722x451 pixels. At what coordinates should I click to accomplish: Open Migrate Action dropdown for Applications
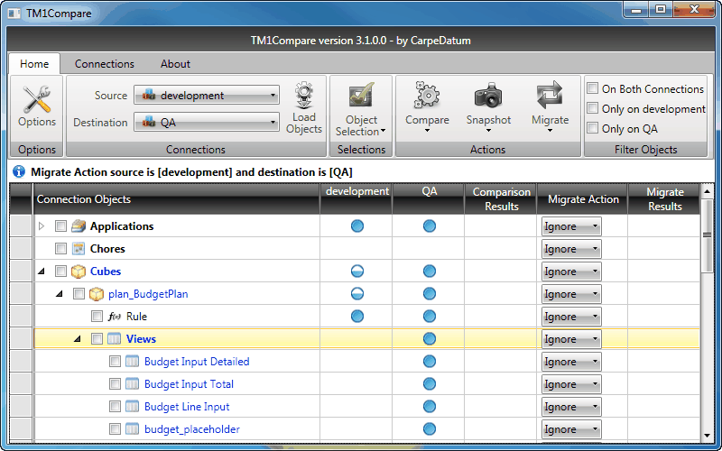(x=571, y=226)
